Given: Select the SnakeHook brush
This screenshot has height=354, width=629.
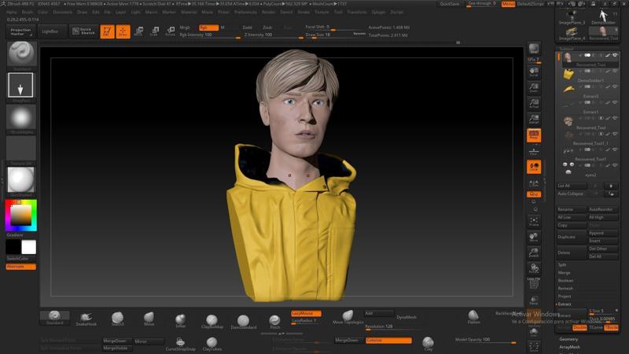Looking at the screenshot, I should [x=86, y=317].
